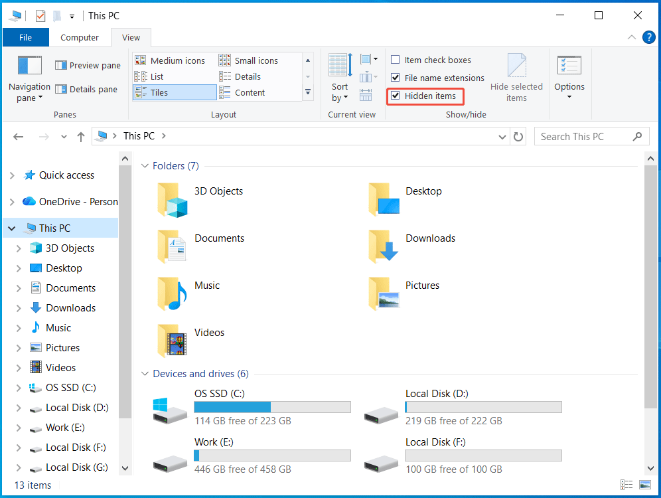The image size is (661, 498).
Task: Select Local Disk (G:) in navigation pane
Action: pos(76,467)
